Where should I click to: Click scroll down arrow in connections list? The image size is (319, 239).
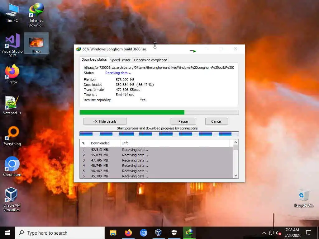(x=236, y=176)
